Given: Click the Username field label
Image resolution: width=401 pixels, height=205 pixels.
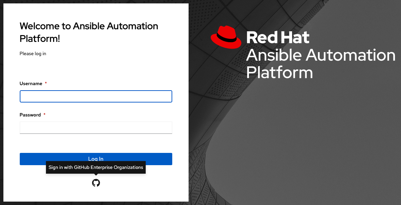Looking at the screenshot, I should click(31, 83).
